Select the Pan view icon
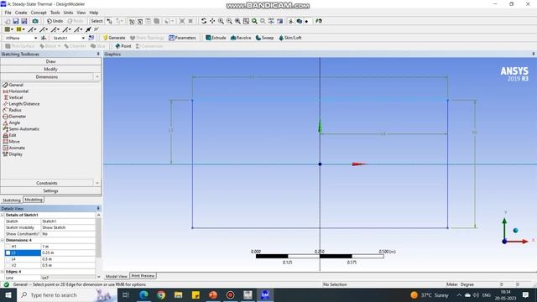Image resolution: width=537 pixels, height=302 pixels. coord(212,21)
